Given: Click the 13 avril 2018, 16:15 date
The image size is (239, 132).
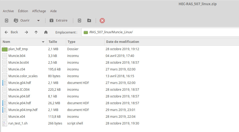Looking at the screenshot, I should [x=120, y=76].
